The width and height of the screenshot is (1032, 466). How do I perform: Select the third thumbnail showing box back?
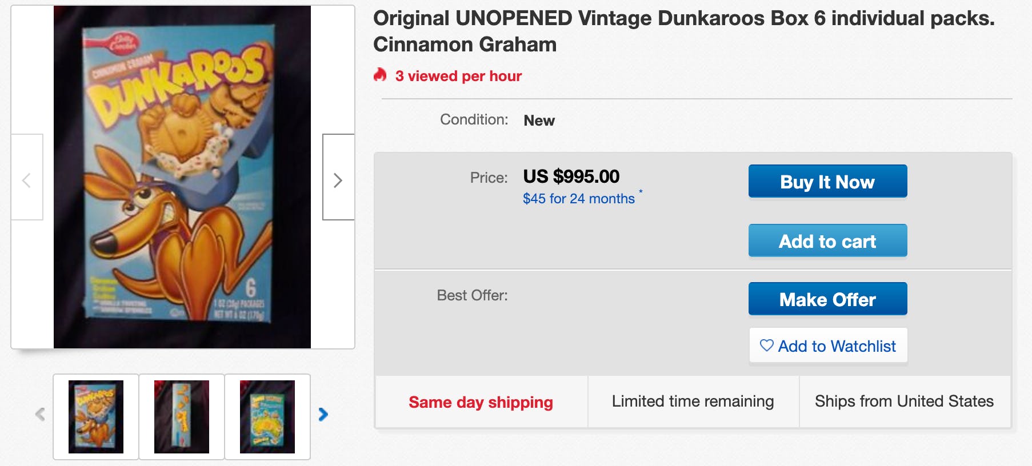coord(267,416)
